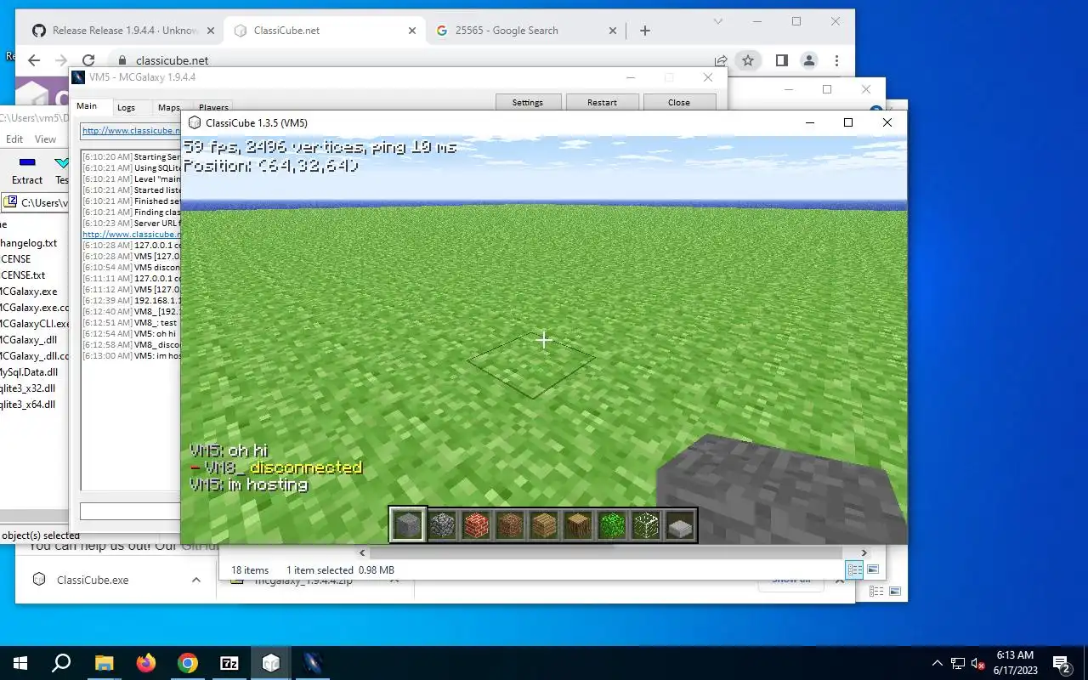Close the 25565 Google Search tab
Screen dimensions: 1088x680
(x=613, y=31)
